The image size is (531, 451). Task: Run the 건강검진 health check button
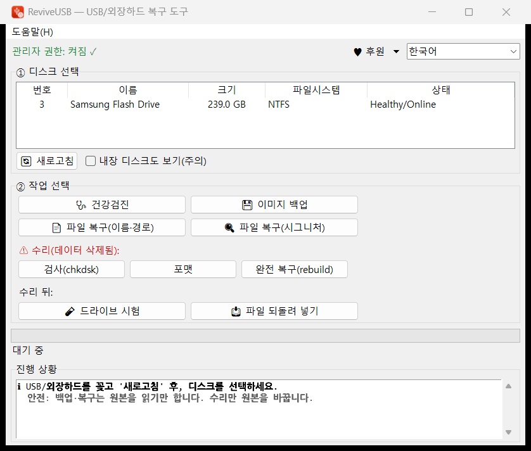tap(102, 205)
